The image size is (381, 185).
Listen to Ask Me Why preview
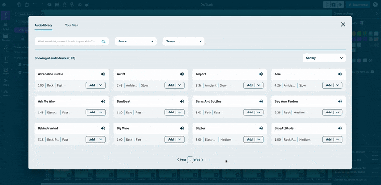(103, 101)
